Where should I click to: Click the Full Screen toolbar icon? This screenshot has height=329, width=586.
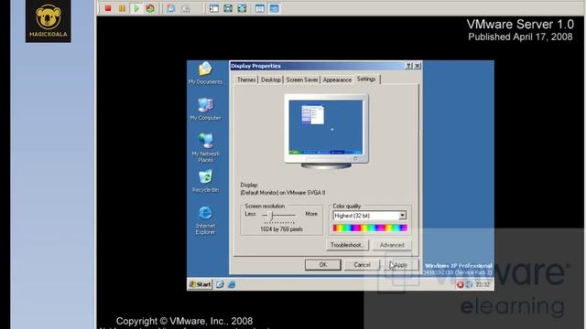pos(228,8)
